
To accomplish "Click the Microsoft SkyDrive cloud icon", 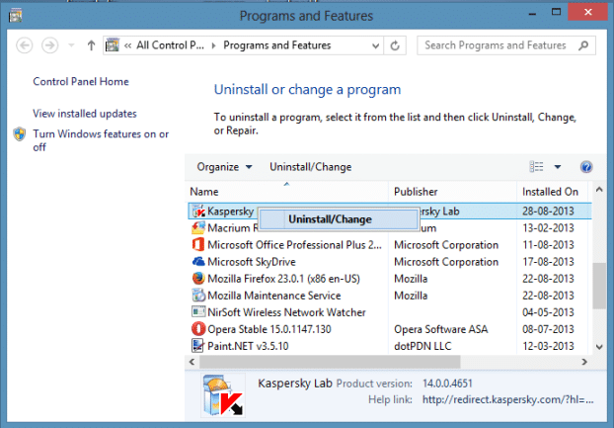I will 198,261.
